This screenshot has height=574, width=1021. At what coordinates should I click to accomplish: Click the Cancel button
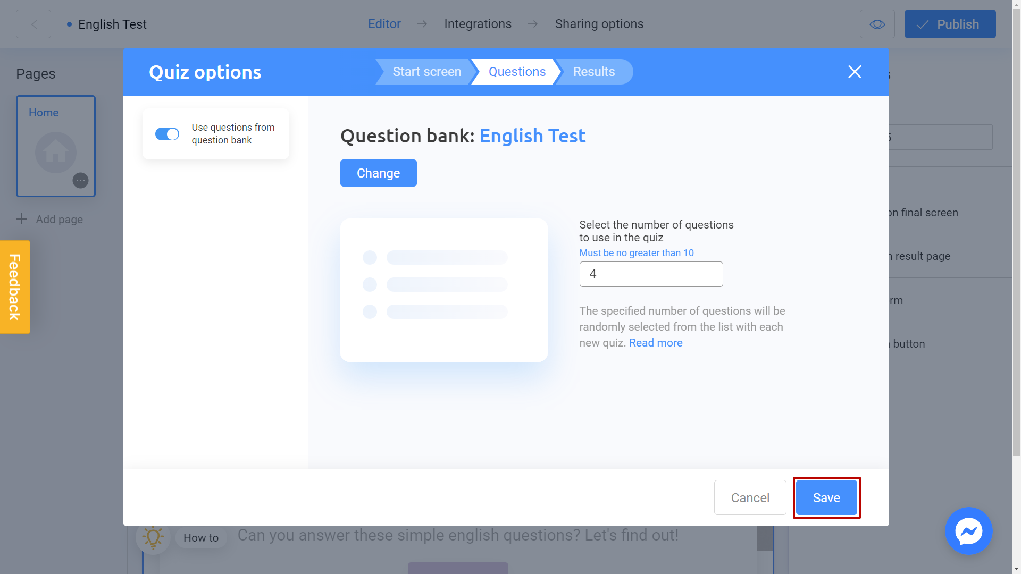pyautogui.click(x=750, y=497)
